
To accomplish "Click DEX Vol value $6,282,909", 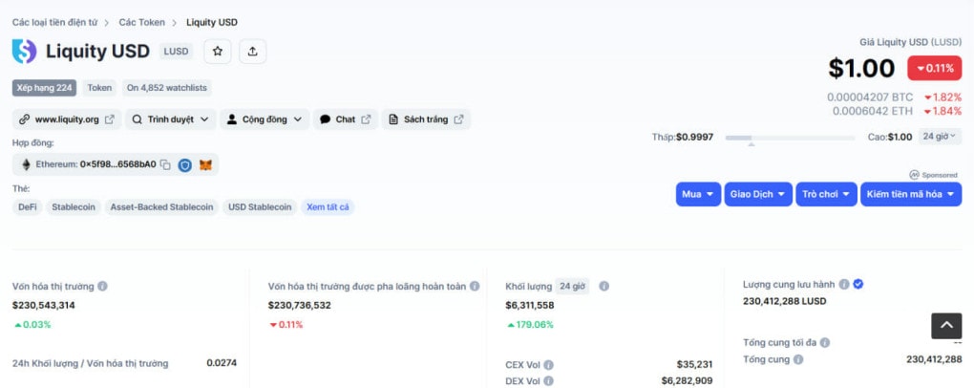I will (x=687, y=381).
